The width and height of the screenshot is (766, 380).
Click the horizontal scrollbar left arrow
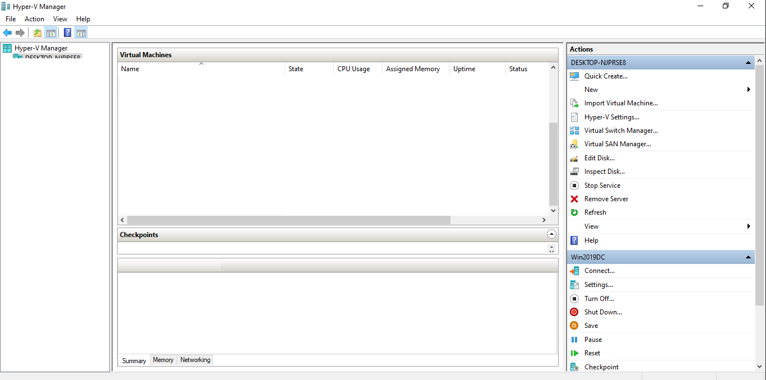(x=123, y=220)
